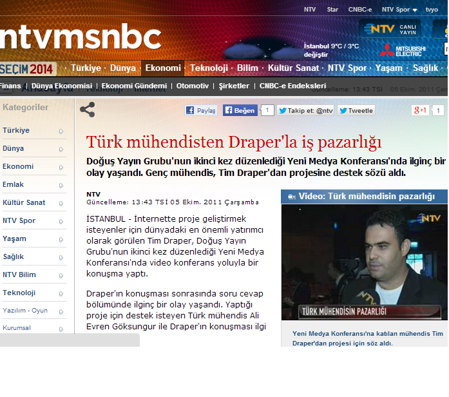Open Dünya in main navigation
This screenshot has width=449, height=397.
(123, 68)
